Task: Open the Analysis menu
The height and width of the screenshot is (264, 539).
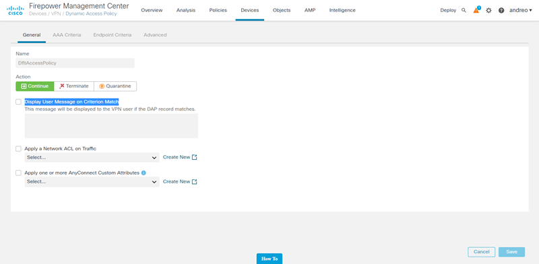Action: 186,10
